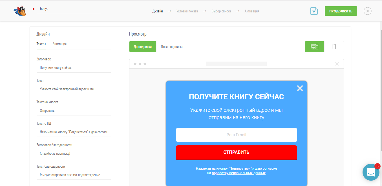This screenshot has width=382, height=186.
Task: Go to the Условия показа step
Action: point(187,11)
